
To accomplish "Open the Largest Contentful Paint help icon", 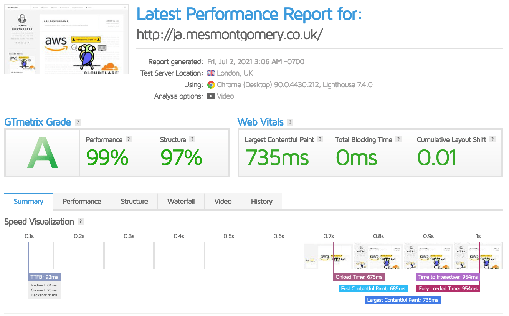I will (320, 139).
